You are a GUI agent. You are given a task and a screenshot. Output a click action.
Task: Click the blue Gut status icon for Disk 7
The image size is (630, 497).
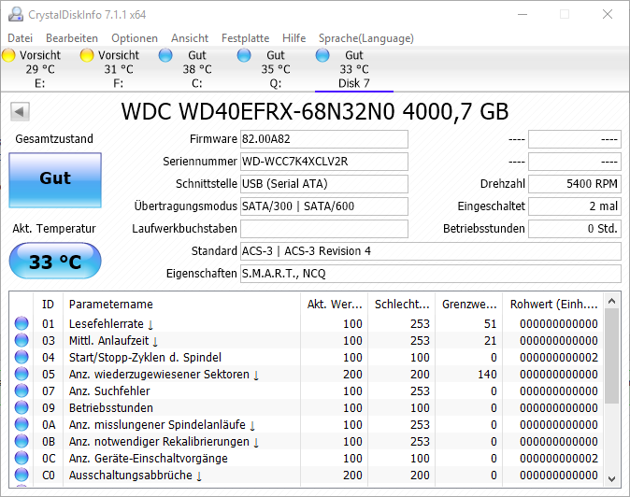pos(322,55)
